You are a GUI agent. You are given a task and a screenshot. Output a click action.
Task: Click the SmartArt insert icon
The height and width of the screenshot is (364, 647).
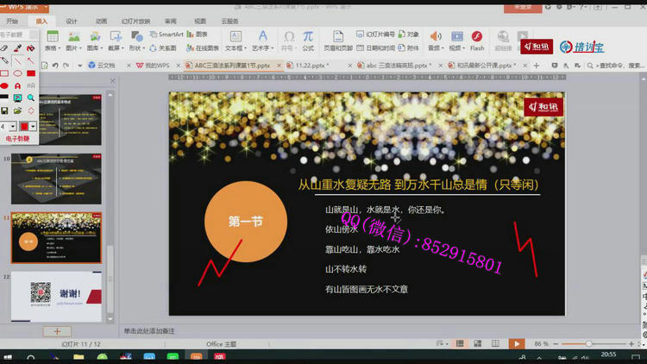164,35
